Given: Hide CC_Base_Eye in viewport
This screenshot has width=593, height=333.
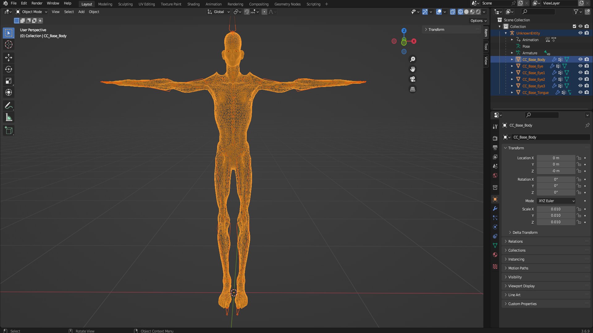Looking at the screenshot, I should coord(580,66).
